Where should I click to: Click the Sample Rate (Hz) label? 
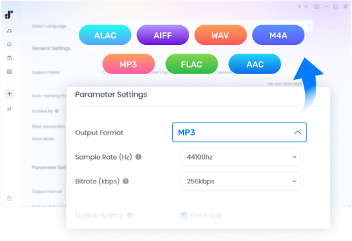(x=103, y=157)
